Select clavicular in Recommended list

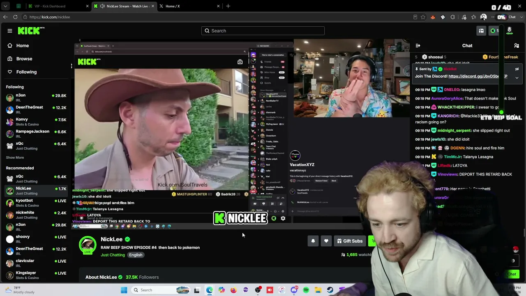point(36,263)
